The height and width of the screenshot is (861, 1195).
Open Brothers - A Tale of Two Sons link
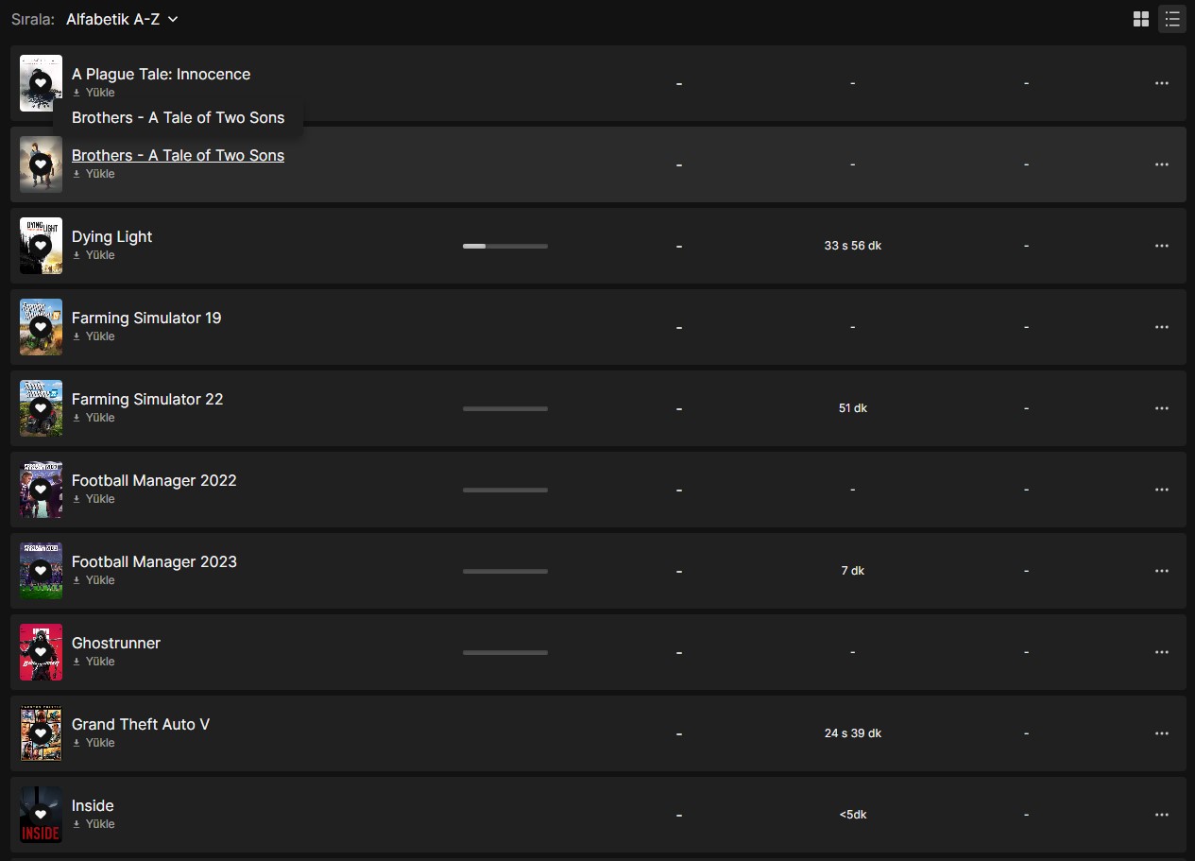pos(178,156)
